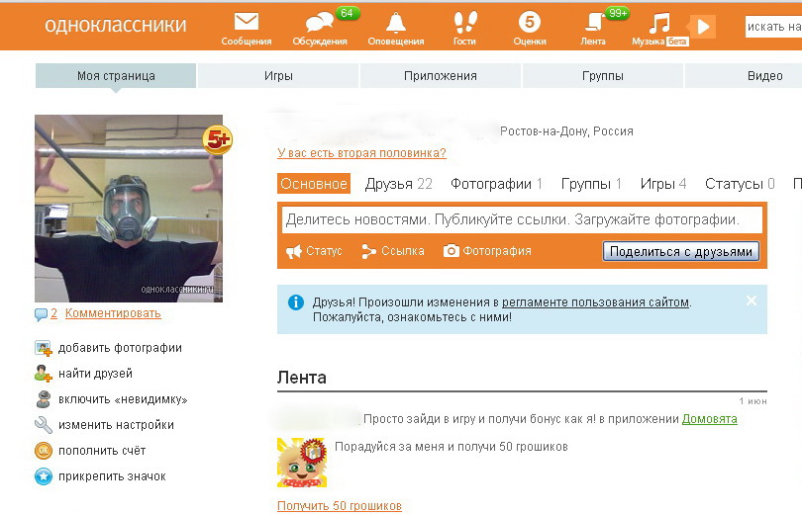The image size is (802, 514).
Task: Open Гости footprints icon
Action: (x=464, y=23)
